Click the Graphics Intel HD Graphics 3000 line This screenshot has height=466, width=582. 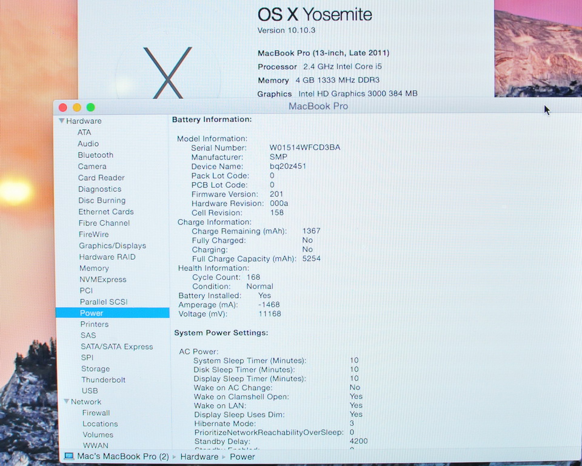pos(338,93)
